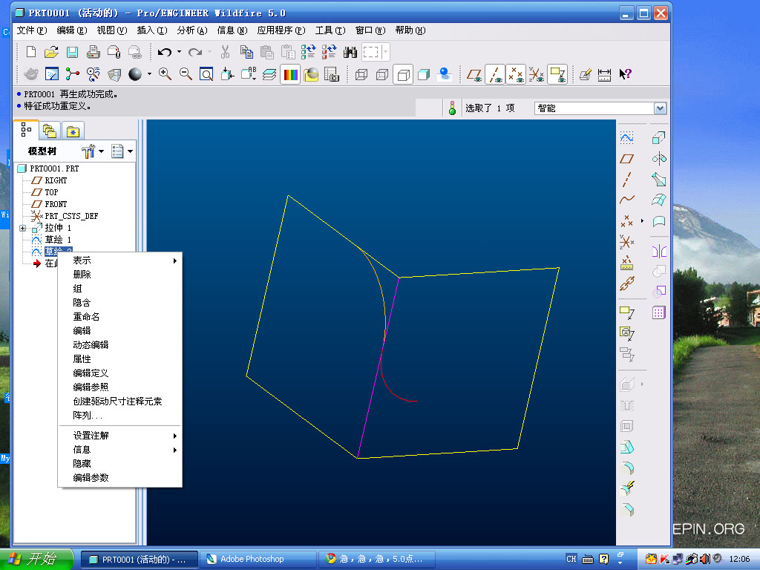Switch to Adobe Photoshop in the taskbar
This screenshot has width=760, height=570.
(x=258, y=559)
